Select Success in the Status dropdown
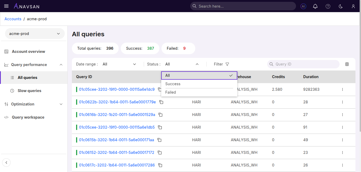 point(173,84)
